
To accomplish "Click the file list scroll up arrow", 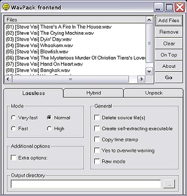I will [x=149, y=20].
